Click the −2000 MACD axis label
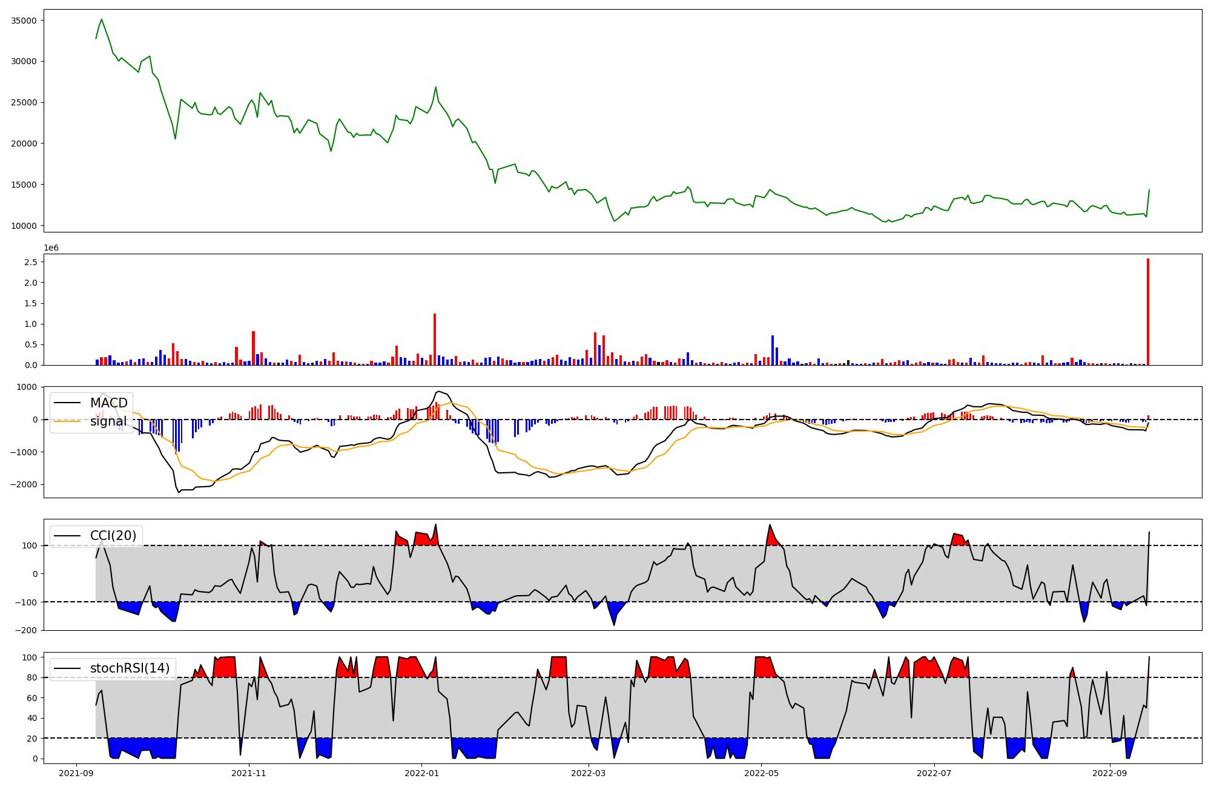This screenshot has height=787, width=1211. [22, 485]
